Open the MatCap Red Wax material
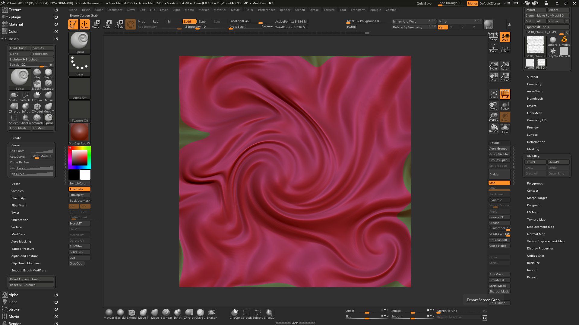The image size is (579, 325). 80,132
